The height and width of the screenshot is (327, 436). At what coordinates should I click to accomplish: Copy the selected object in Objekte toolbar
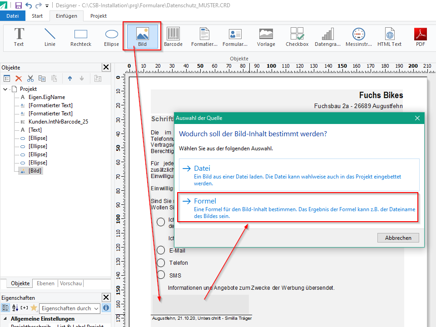click(x=42, y=79)
